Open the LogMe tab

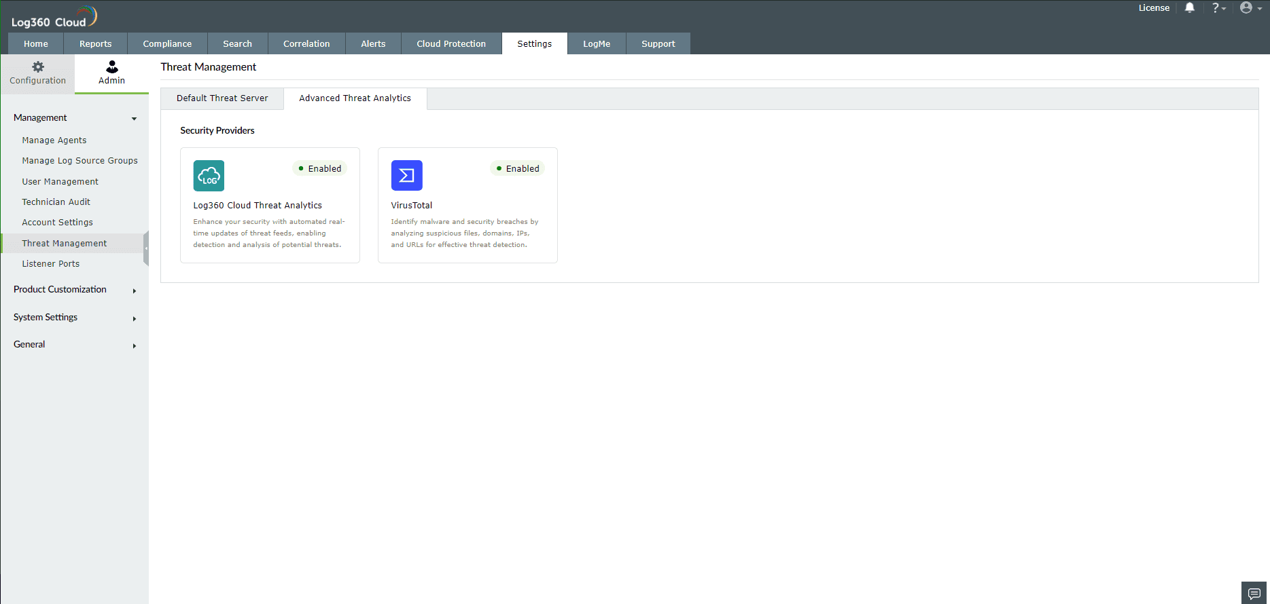tap(597, 43)
